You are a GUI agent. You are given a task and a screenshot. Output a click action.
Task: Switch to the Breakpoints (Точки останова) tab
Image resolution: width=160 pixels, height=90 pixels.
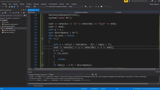(38, 86)
